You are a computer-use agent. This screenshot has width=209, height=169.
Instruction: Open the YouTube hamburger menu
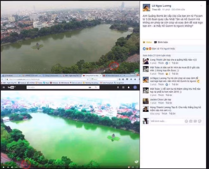point(3,87)
